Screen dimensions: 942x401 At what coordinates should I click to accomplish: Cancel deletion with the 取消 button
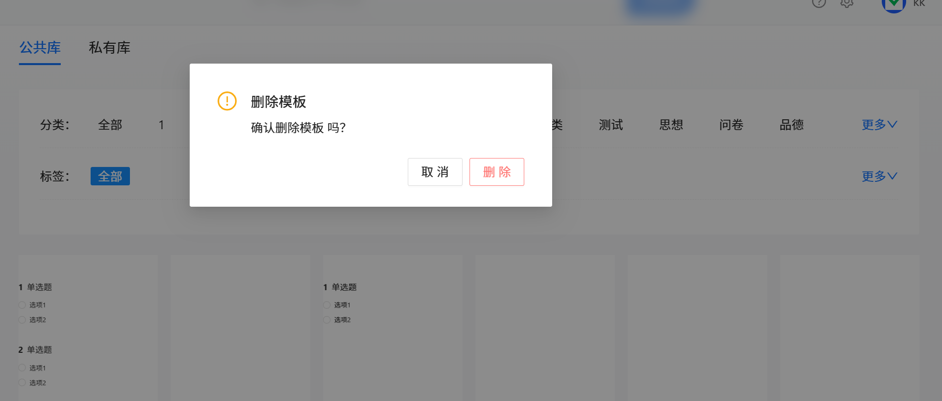[x=435, y=172]
